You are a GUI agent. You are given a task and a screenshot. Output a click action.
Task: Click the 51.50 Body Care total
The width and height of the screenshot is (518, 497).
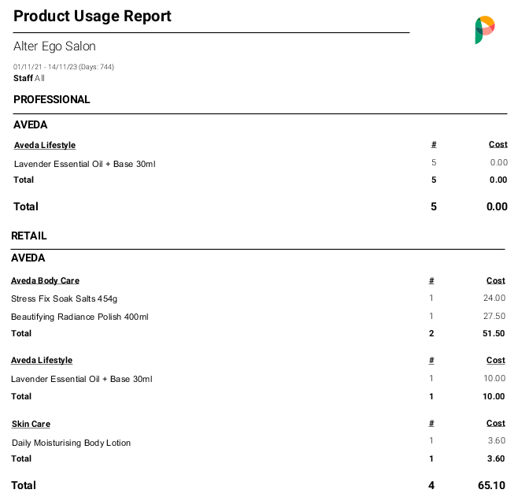tap(495, 333)
